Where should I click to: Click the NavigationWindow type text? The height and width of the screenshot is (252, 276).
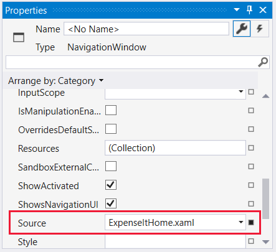click(107, 47)
